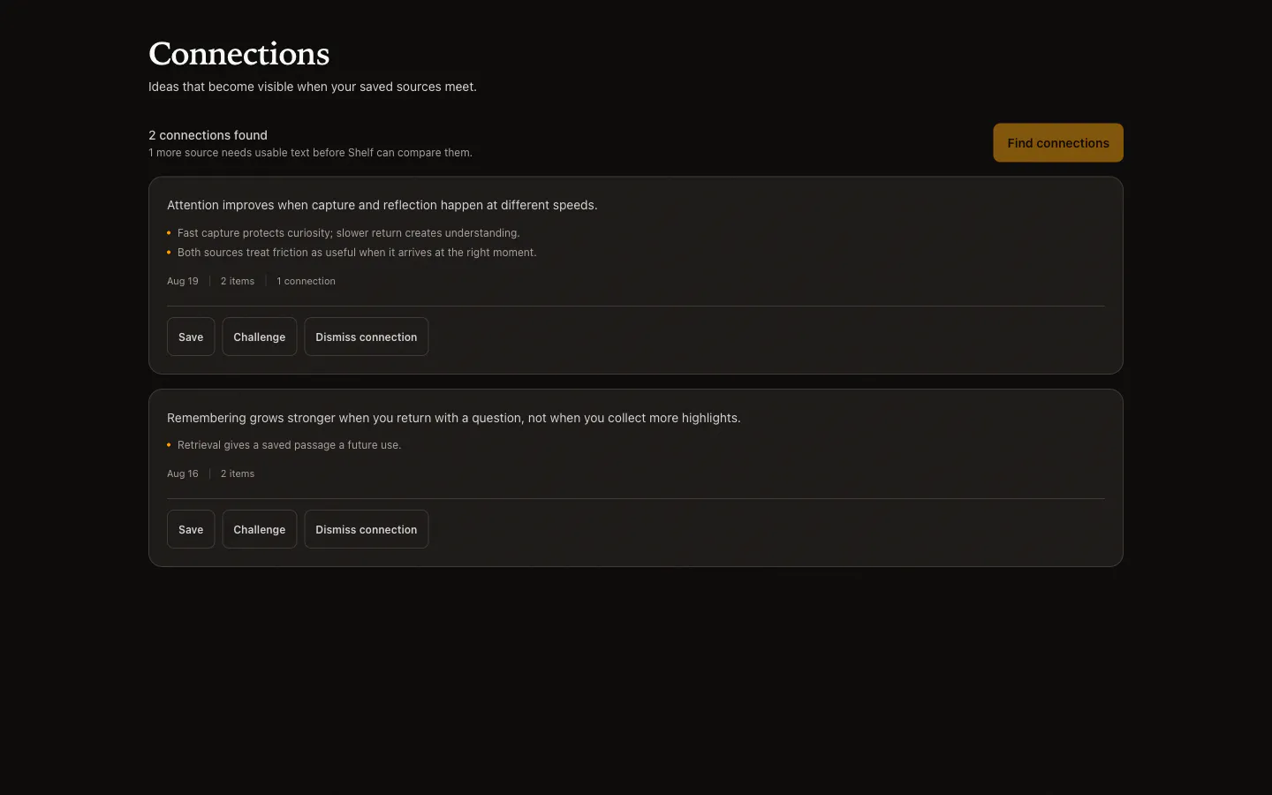Viewport: 1272px width, 795px height.
Task: Click the 'Ideas that become visible' subtitle
Action: pos(313,87)
